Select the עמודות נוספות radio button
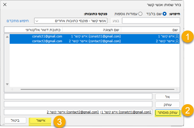Screen dimensions: 194x128 click(x=140, y=14)
